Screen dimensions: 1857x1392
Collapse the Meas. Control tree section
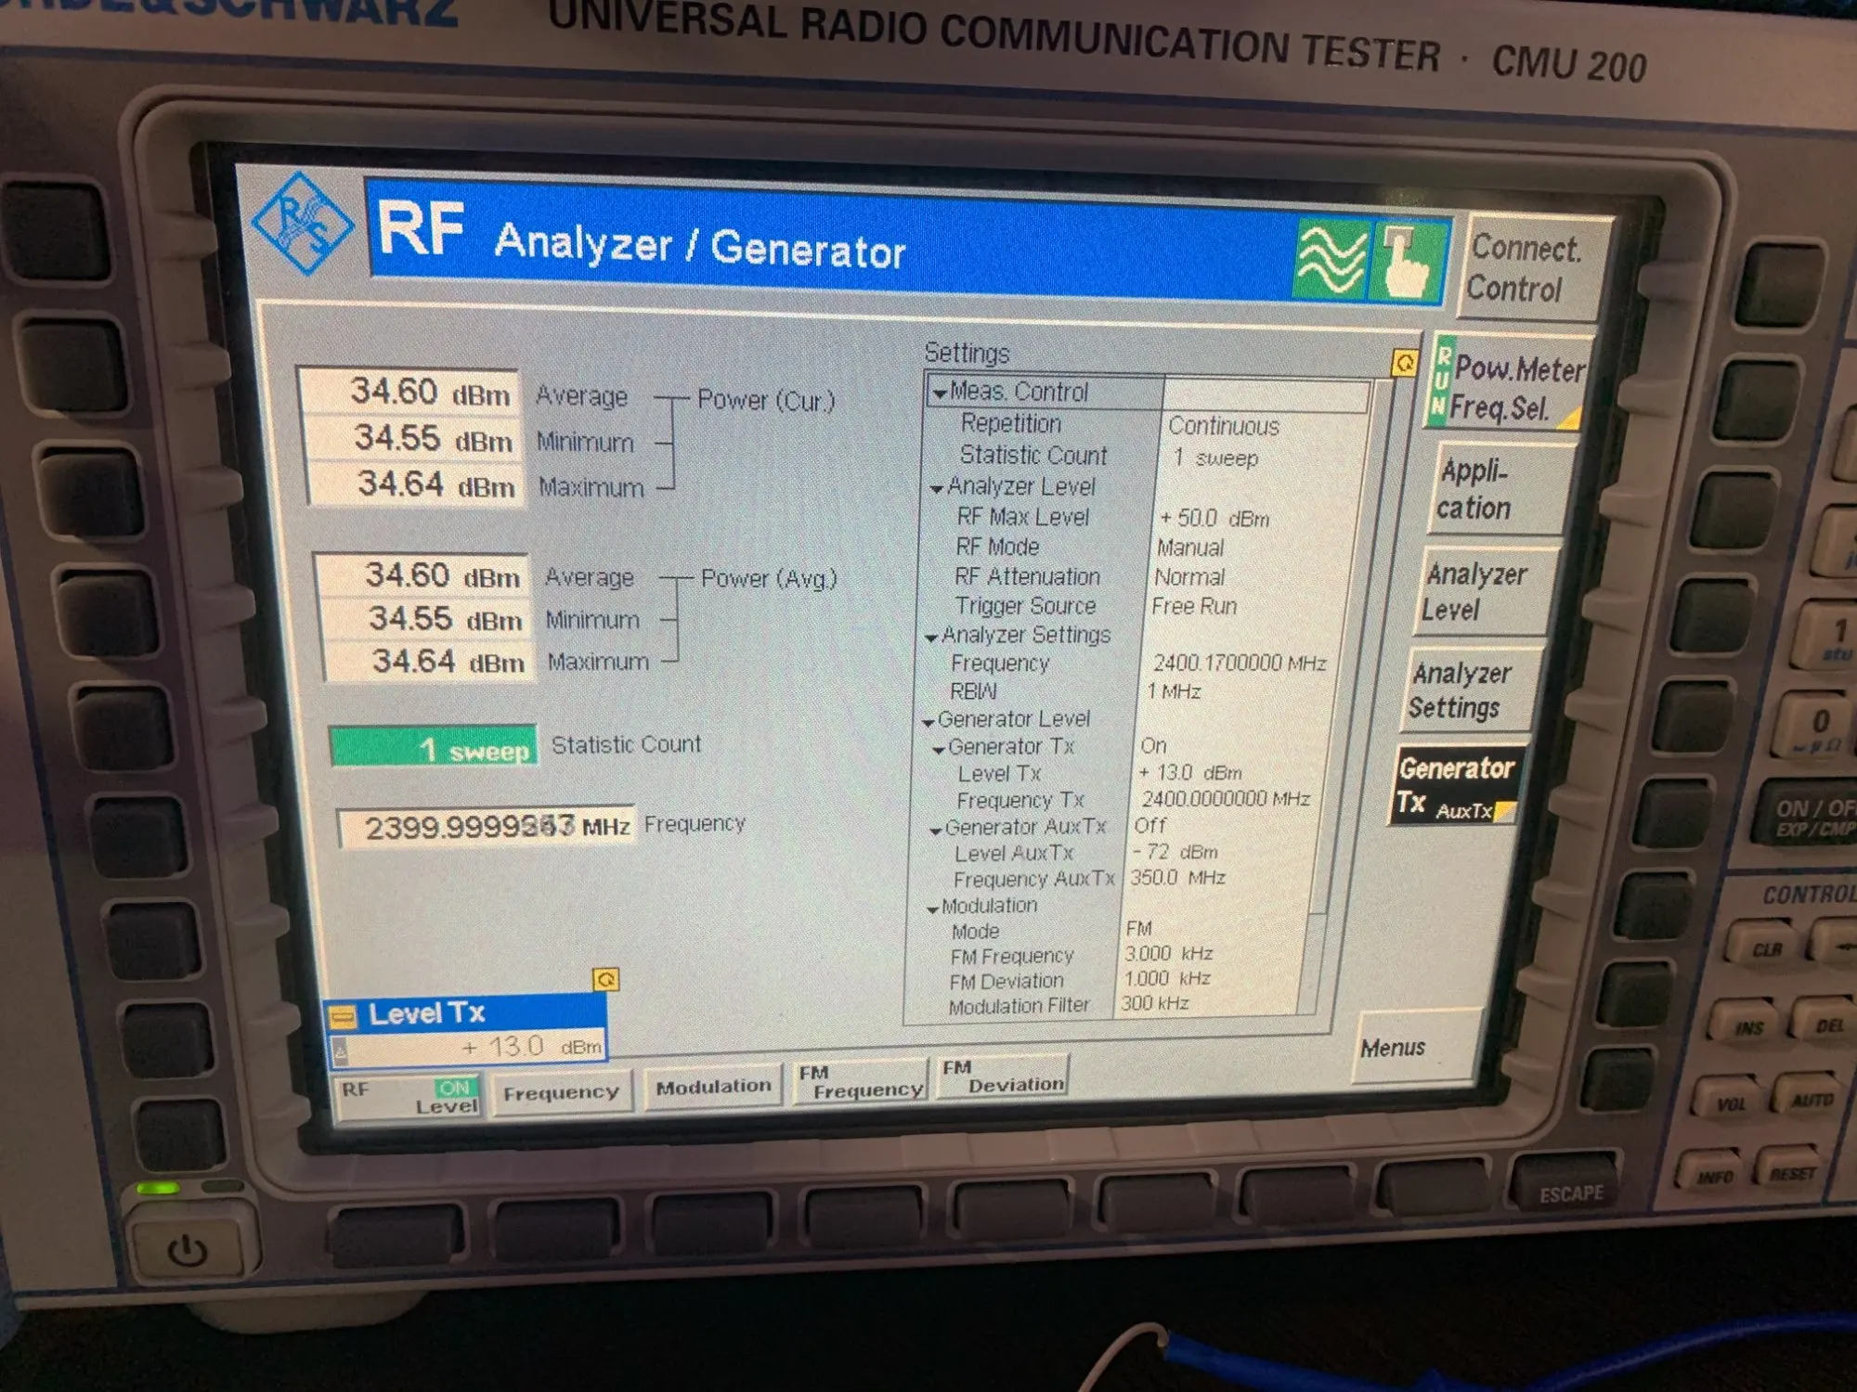pos(940,394)
